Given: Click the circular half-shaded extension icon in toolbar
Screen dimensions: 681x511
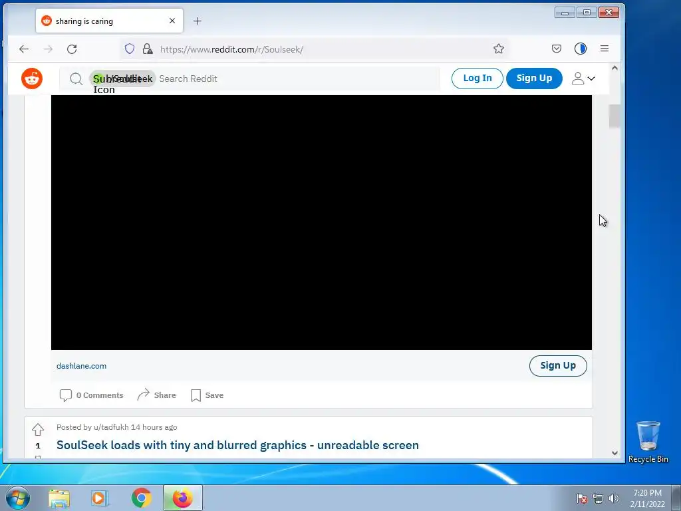Looking at the screenshot, I should (x=580, y=49).
